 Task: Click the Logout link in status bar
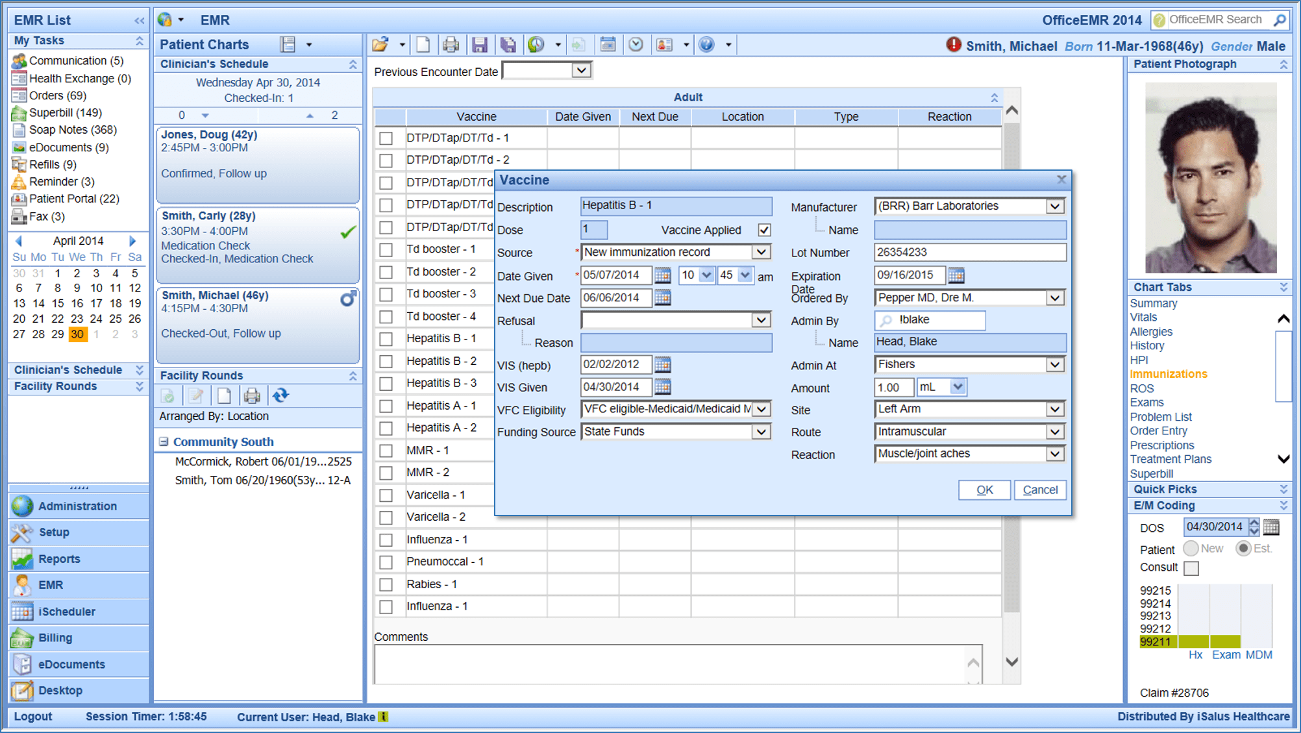(33, 717)
